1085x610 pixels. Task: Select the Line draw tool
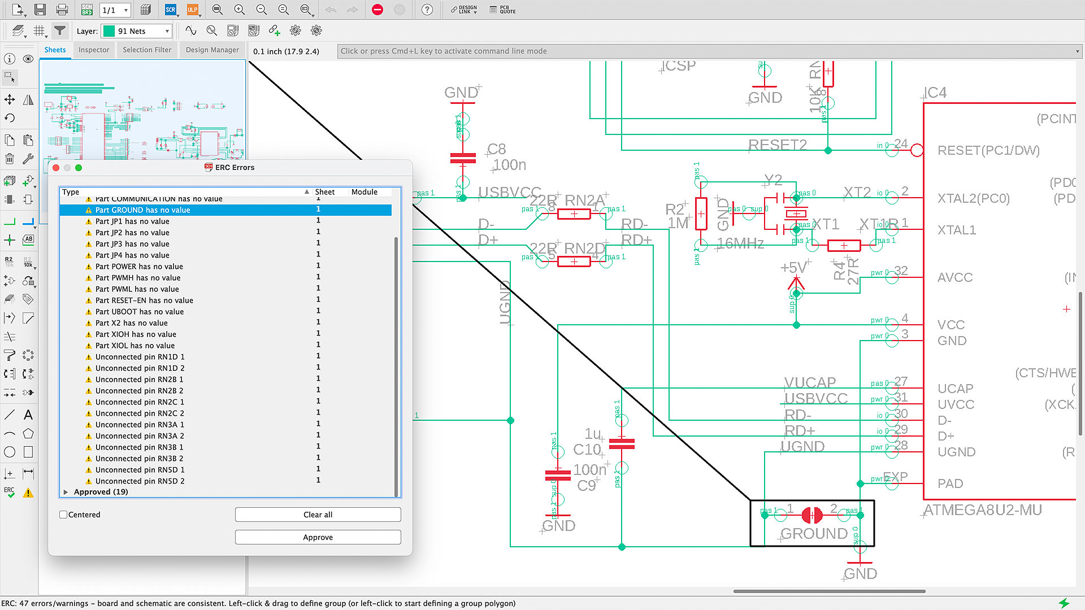coord(10,415)
